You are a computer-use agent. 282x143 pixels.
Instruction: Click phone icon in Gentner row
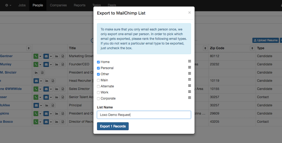click(36, 56)
